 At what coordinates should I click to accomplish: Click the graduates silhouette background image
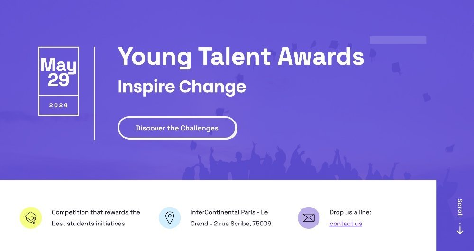[x=294, y=161]
